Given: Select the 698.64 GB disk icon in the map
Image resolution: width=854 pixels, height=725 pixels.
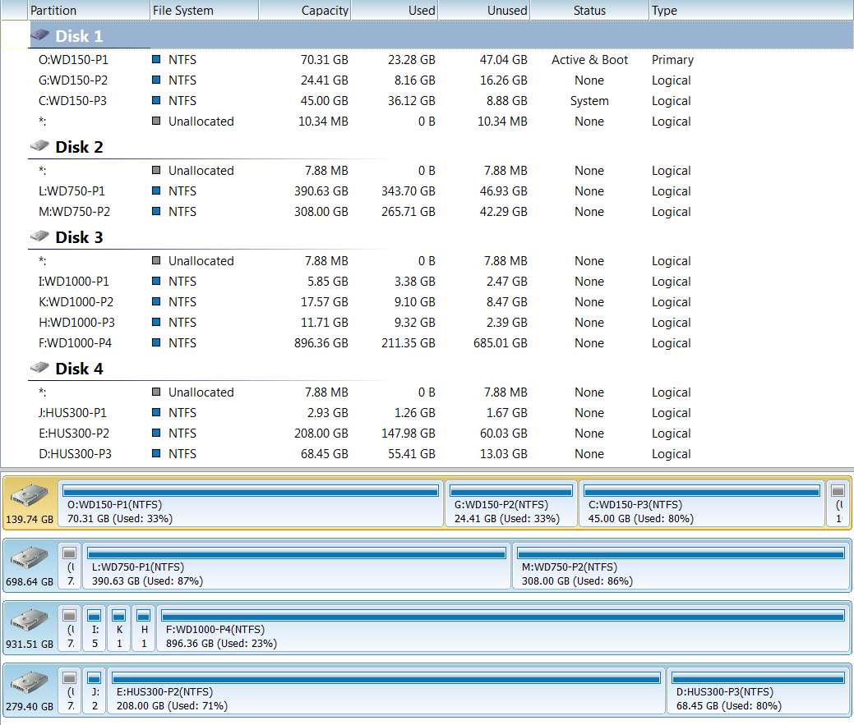Looking at the screenshot, I should [30, 558].
